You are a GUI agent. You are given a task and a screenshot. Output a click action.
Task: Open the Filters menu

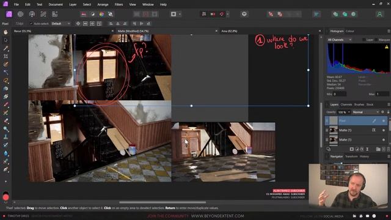coord(119,4)
